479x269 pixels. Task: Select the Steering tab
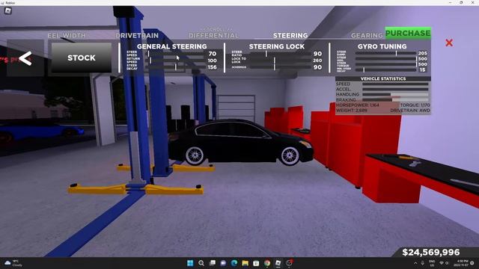[290, 35]
